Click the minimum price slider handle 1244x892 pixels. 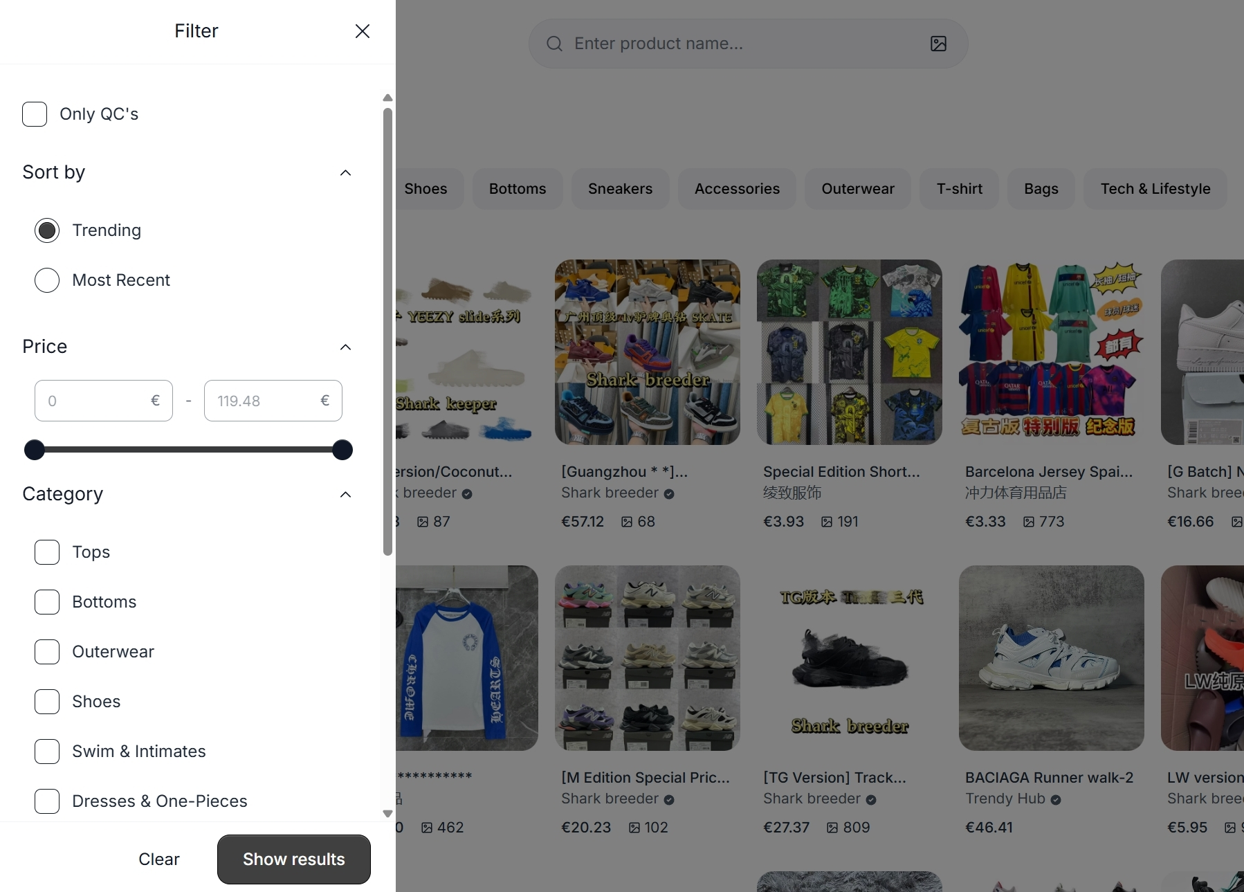(35, 450)
